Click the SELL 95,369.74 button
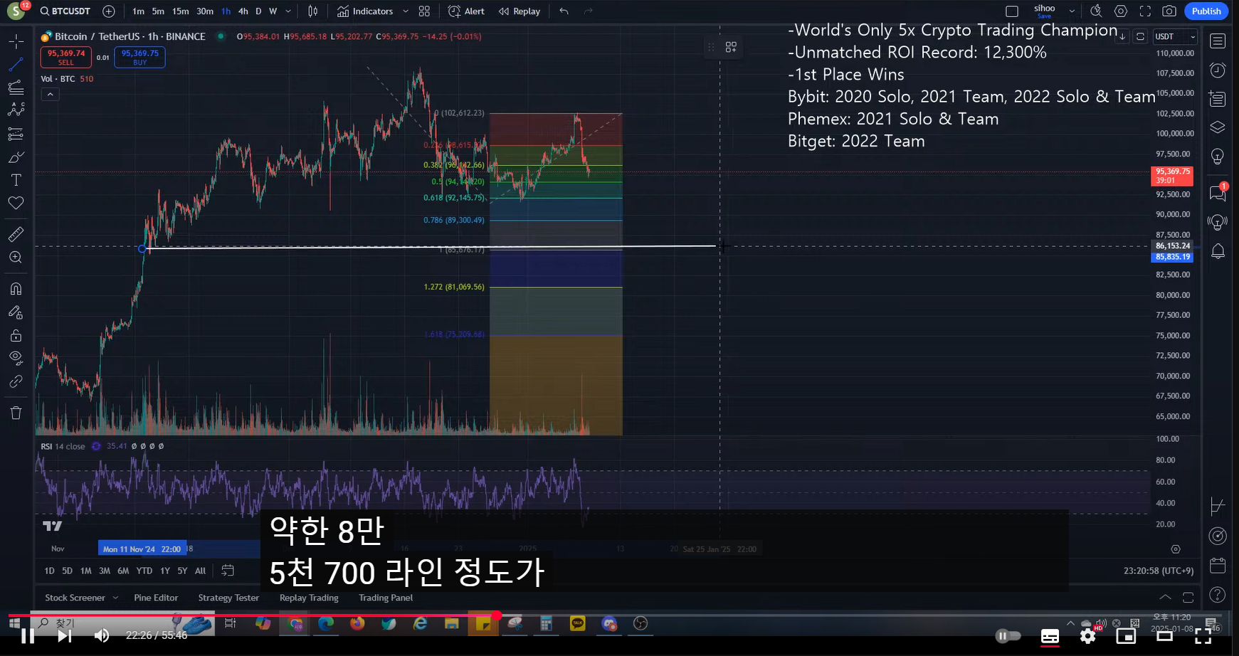 pyautogui.click(x=66, y=57)
